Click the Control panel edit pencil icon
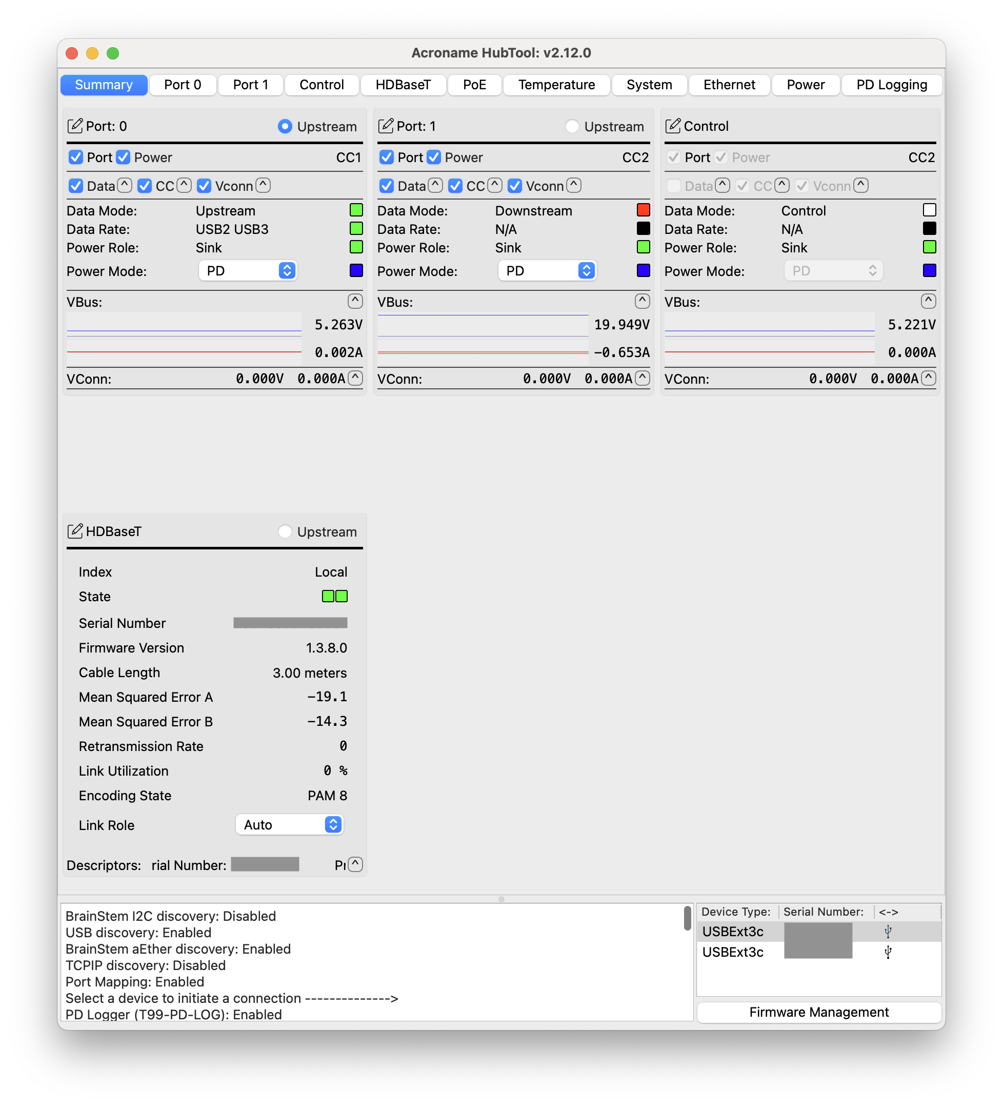1003x1106 pixels. [x=672, y=126]
